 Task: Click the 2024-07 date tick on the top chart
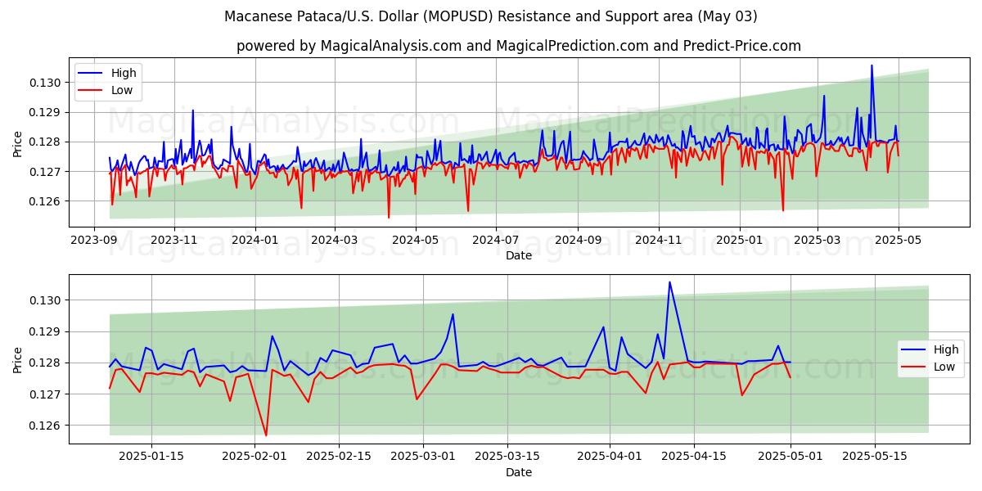[496, 240]
